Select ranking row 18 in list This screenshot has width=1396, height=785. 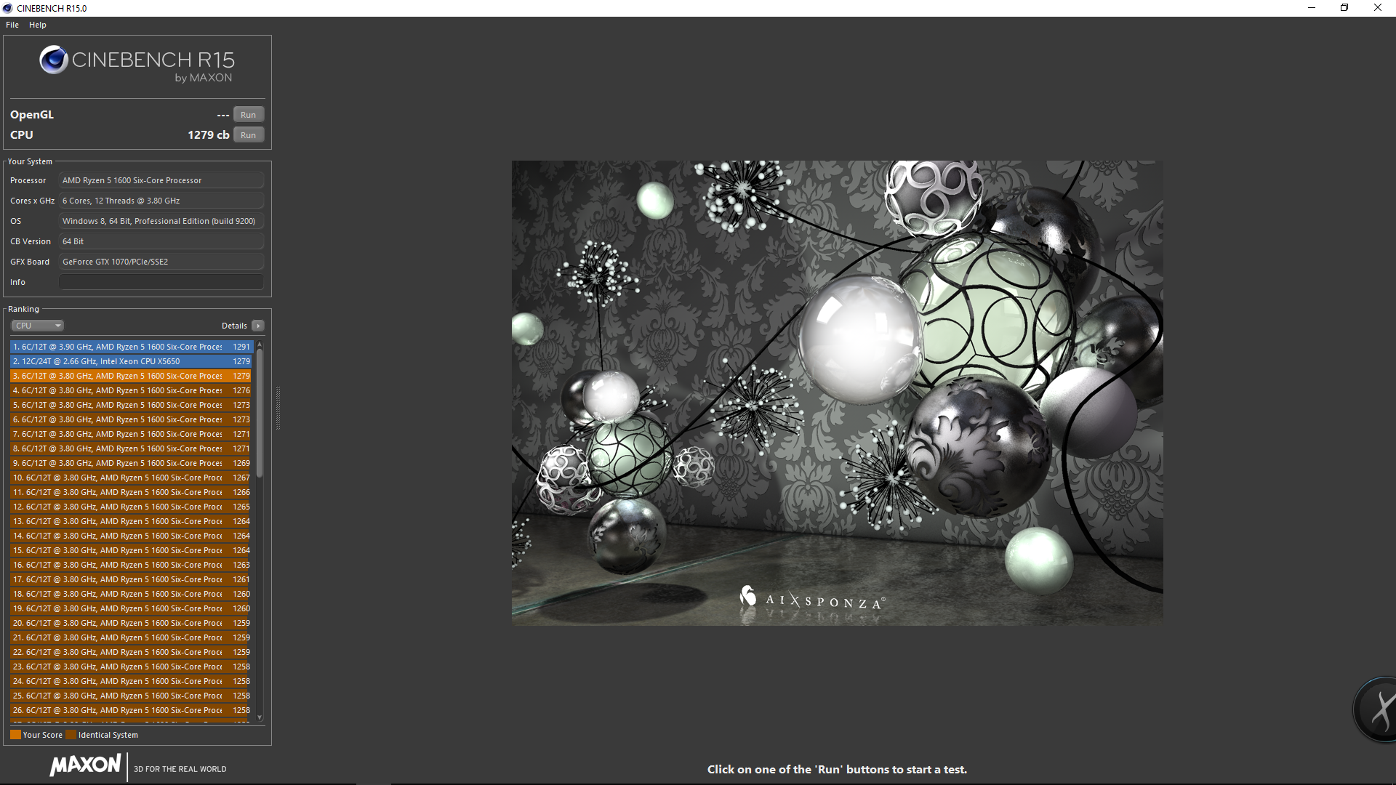click(x=131, y=594)
